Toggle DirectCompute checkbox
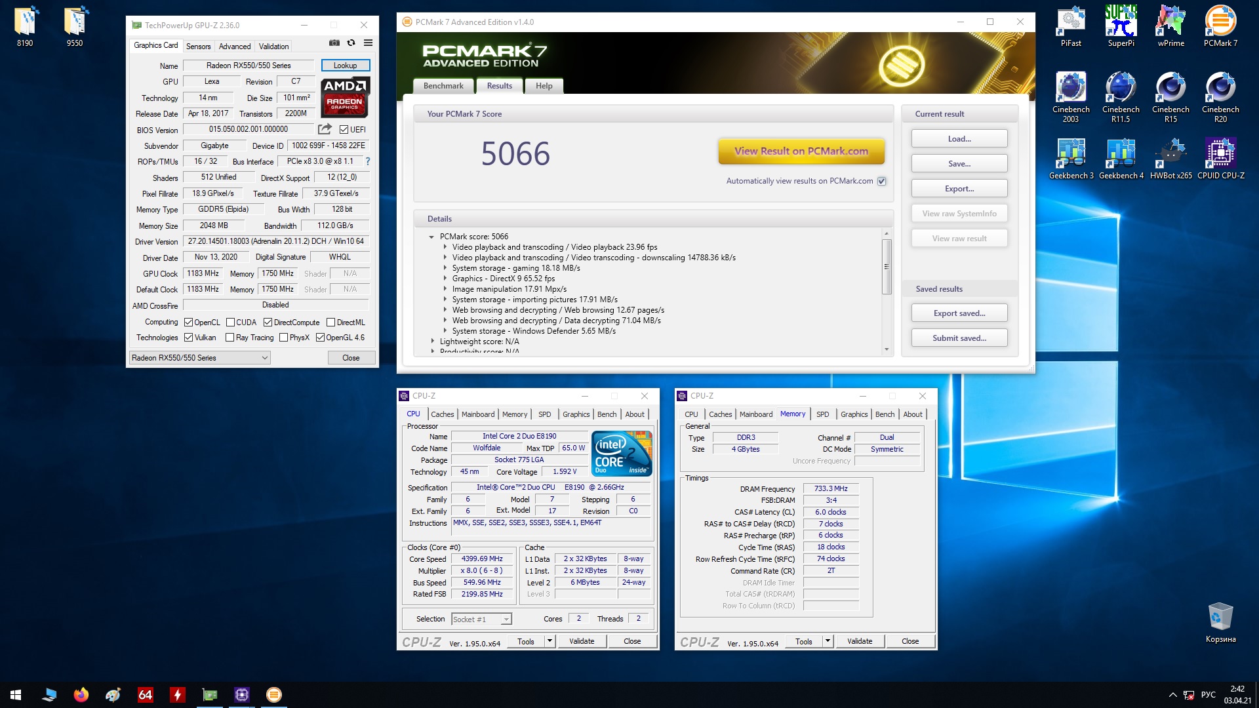Viewport: 1259px width, 708px height. tap(268, 323)
